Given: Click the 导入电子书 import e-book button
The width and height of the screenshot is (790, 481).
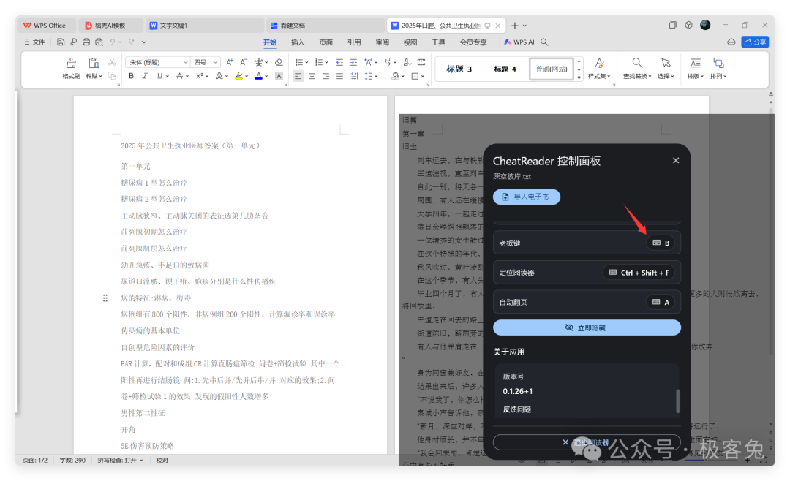Looking at the screenshot, I should 527,197.
